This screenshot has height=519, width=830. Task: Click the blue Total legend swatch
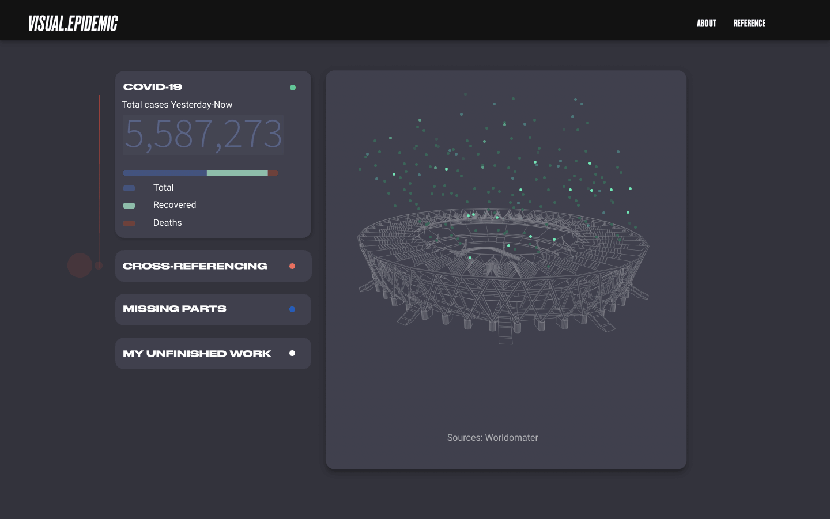pyautogui.click(x=129, y=188)
